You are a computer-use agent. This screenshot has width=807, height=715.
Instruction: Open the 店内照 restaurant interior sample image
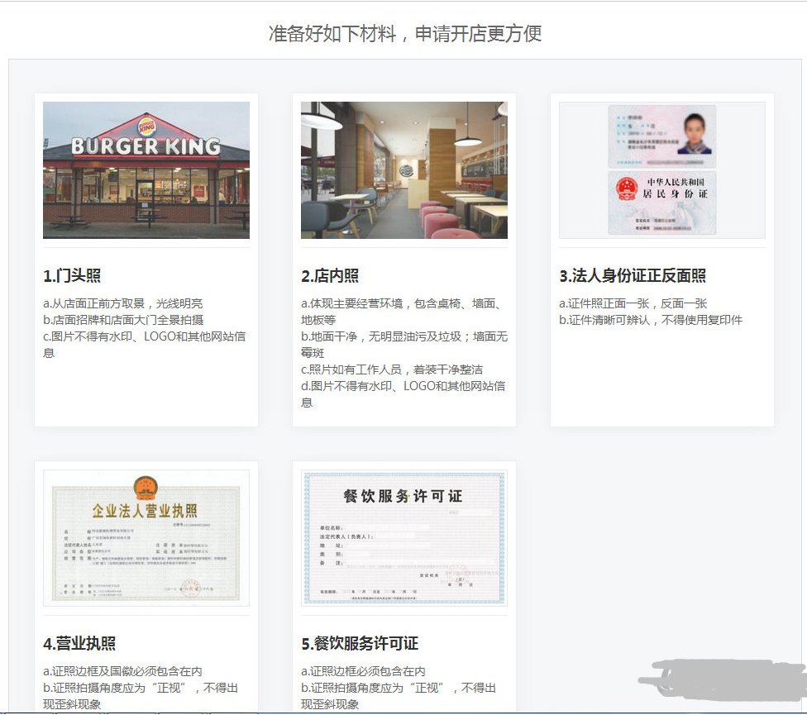tap(403, 169)
